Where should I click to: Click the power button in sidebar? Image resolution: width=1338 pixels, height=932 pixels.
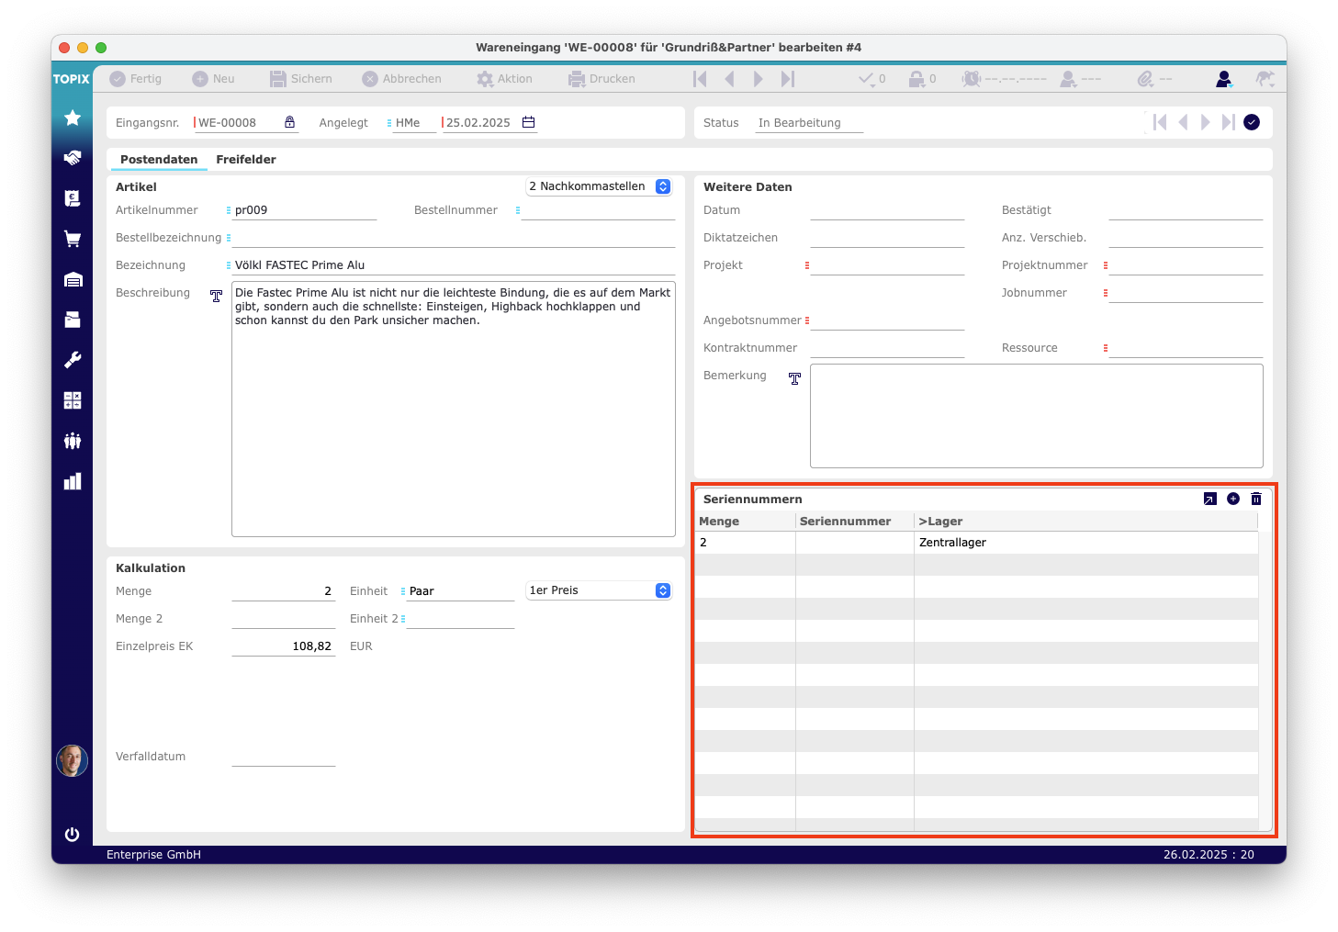(x=73, y=834)
